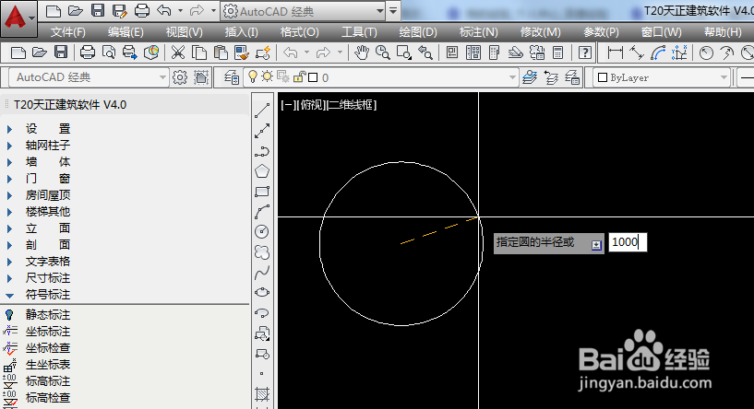Select the Construction Line tool
754x409 pixels.
(x=262, y=131)
